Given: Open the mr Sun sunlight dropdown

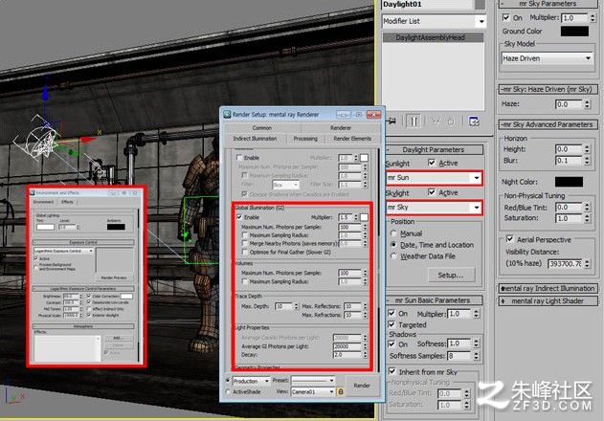Looking at the screenshot, I should pyautogui.click(x=435, y=178).
